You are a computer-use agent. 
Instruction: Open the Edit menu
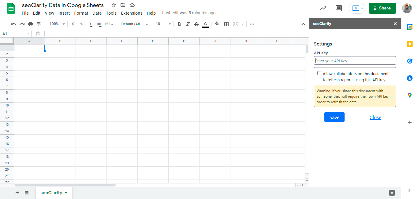pyautogui.click(x=37, y=13)
